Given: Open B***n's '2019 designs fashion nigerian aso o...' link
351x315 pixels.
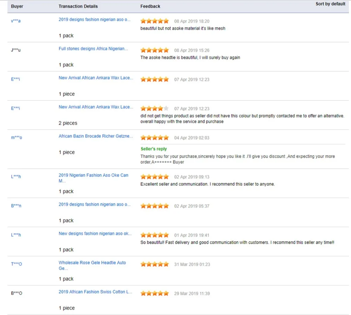Looking at the screenshot, I should [94, 204].
